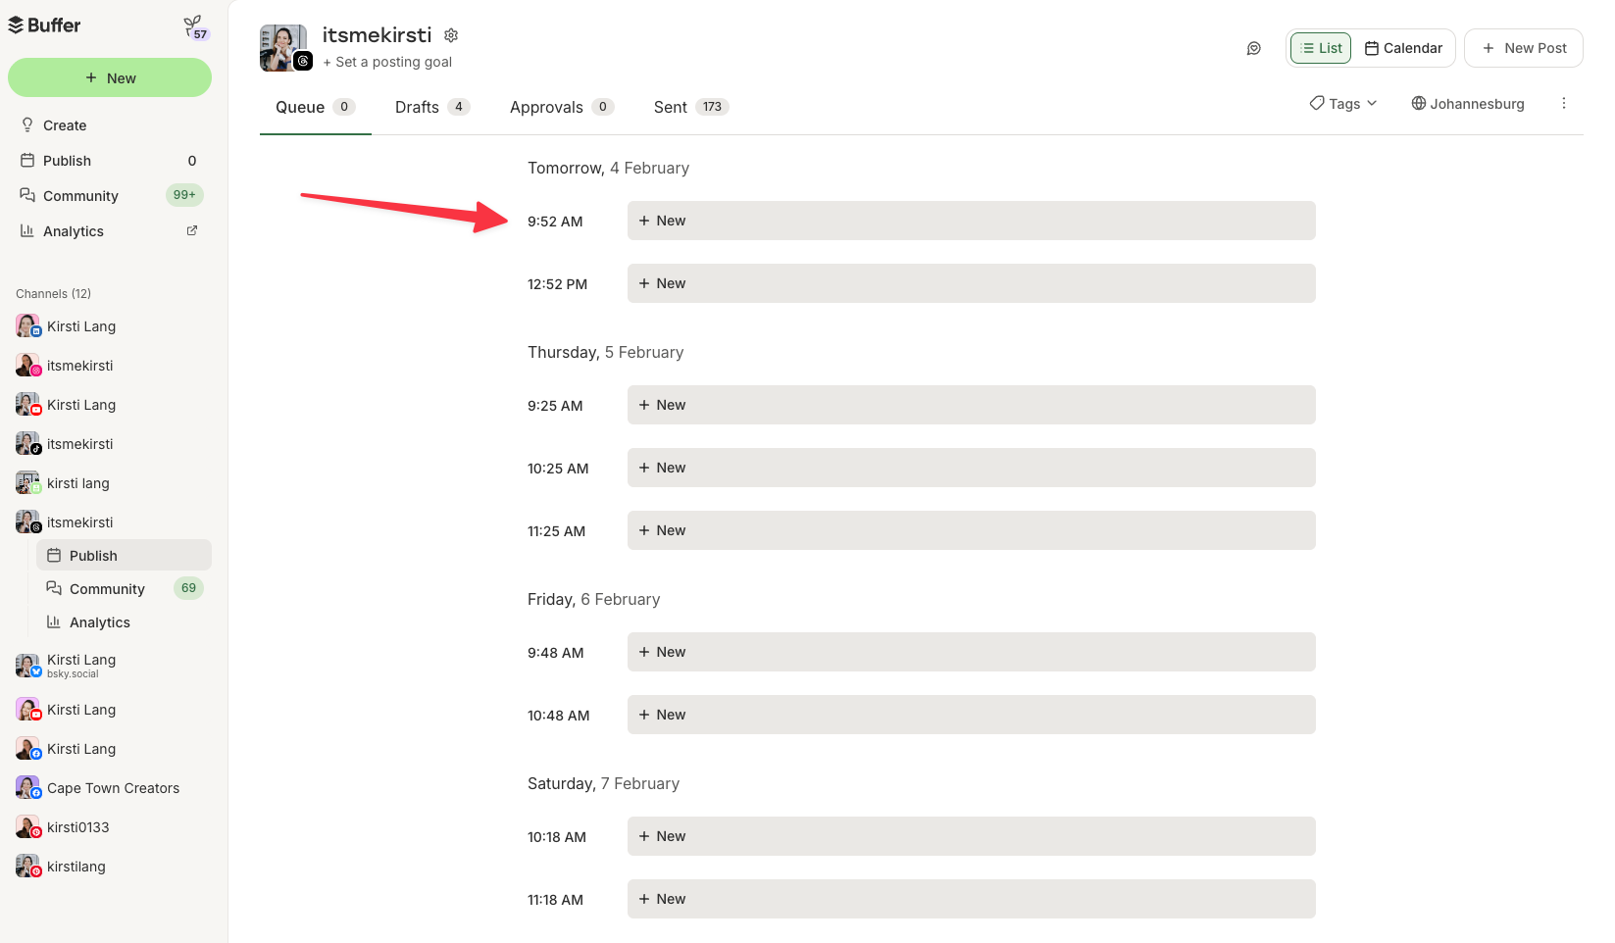Select the Create lightbulb icon in sidebar
Screen dimensions: 1615x943
click(x=26, y=124)
